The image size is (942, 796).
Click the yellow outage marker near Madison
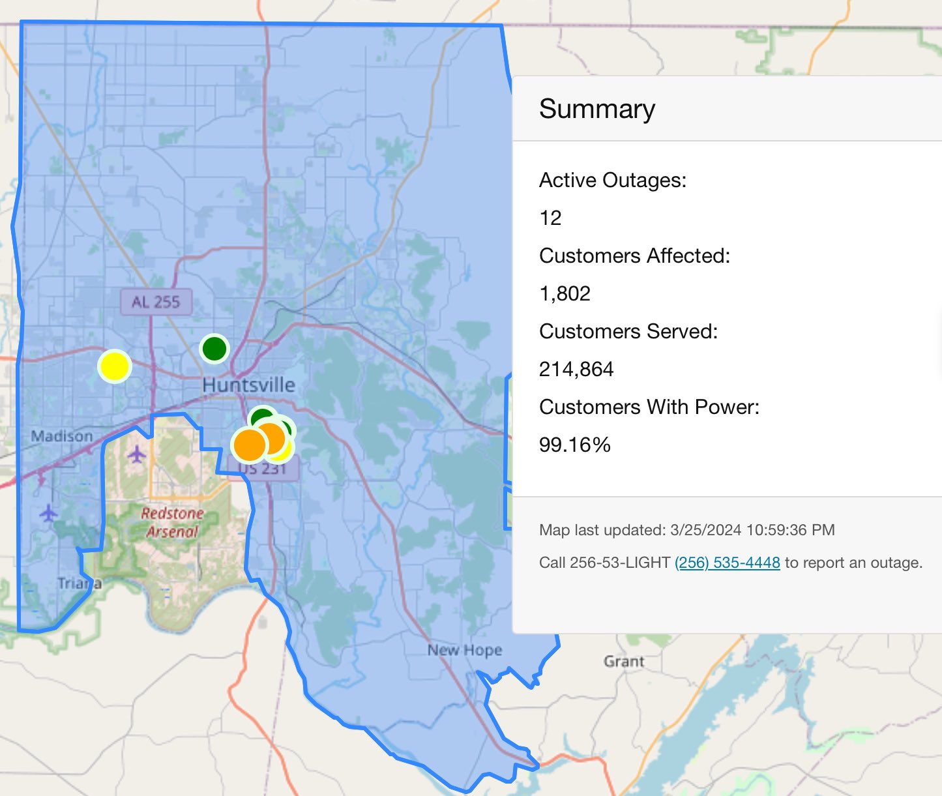(x=115, y=366)
